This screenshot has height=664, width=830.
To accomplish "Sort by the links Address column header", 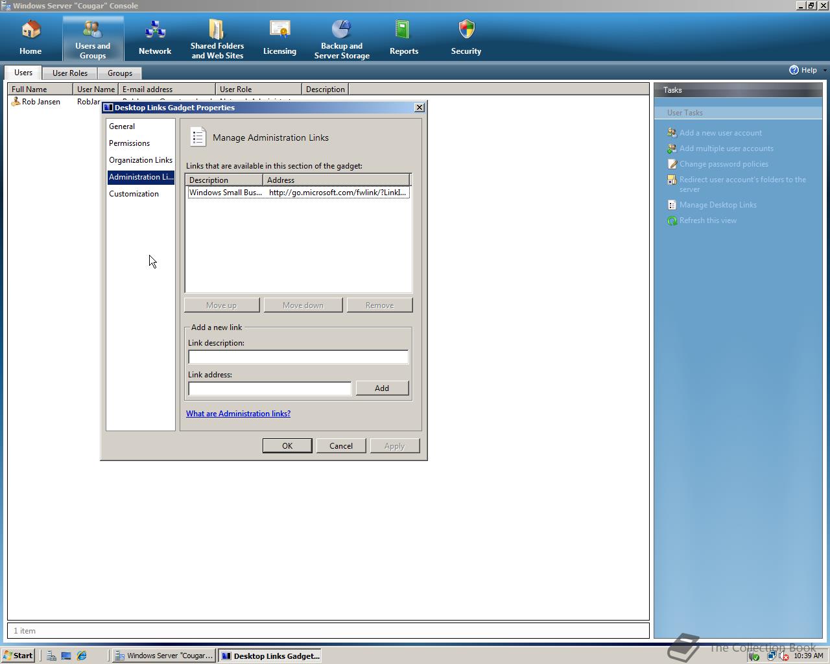I will pos(337,180).
